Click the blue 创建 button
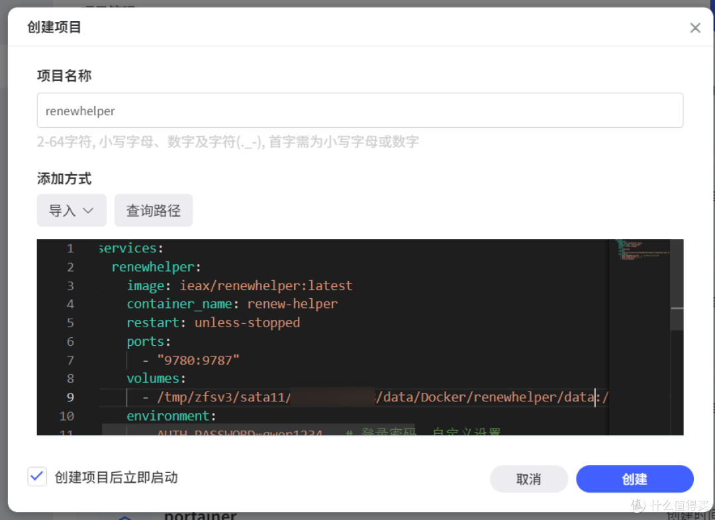The height and width of the screenshot is (520, 715). coord(634,479)
